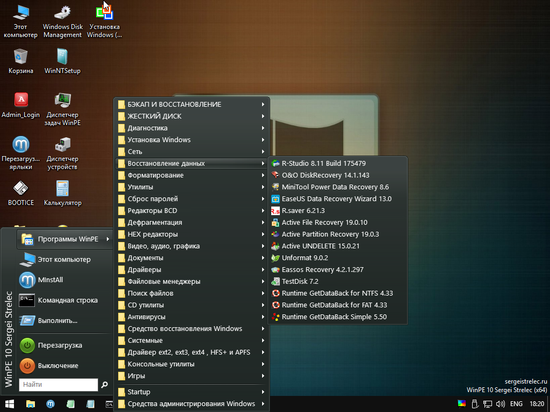
Task: Select the Калькулятор desktop icon
Action: [62, 193]
